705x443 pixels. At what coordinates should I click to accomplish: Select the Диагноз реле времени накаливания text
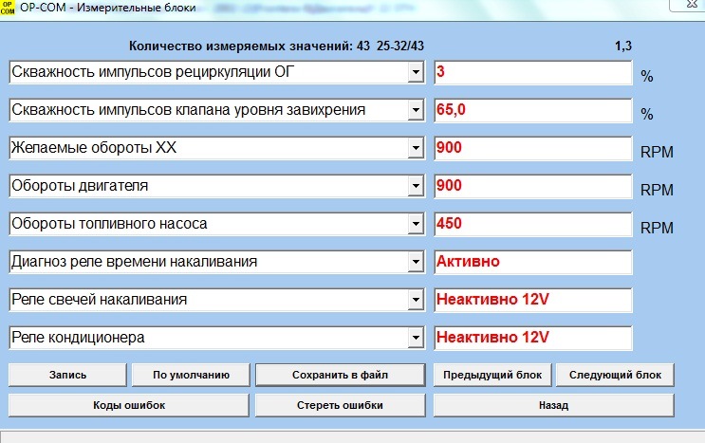(135, 262)
